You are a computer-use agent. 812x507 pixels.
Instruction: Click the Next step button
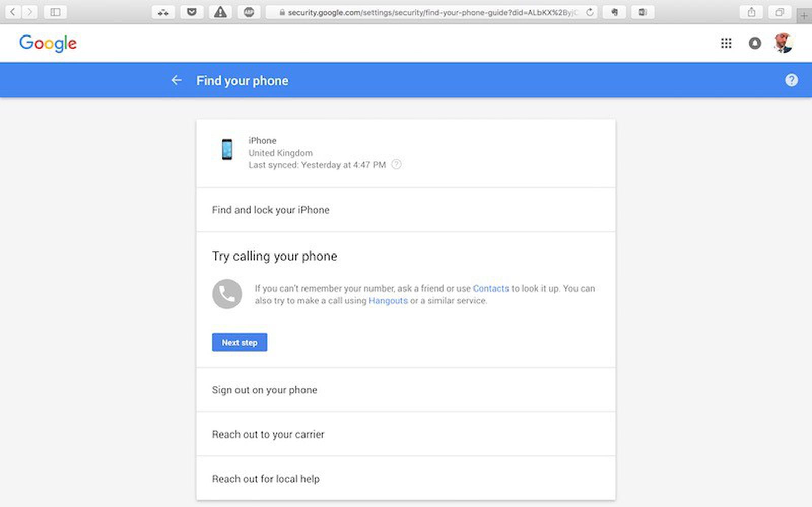[239, 342]
